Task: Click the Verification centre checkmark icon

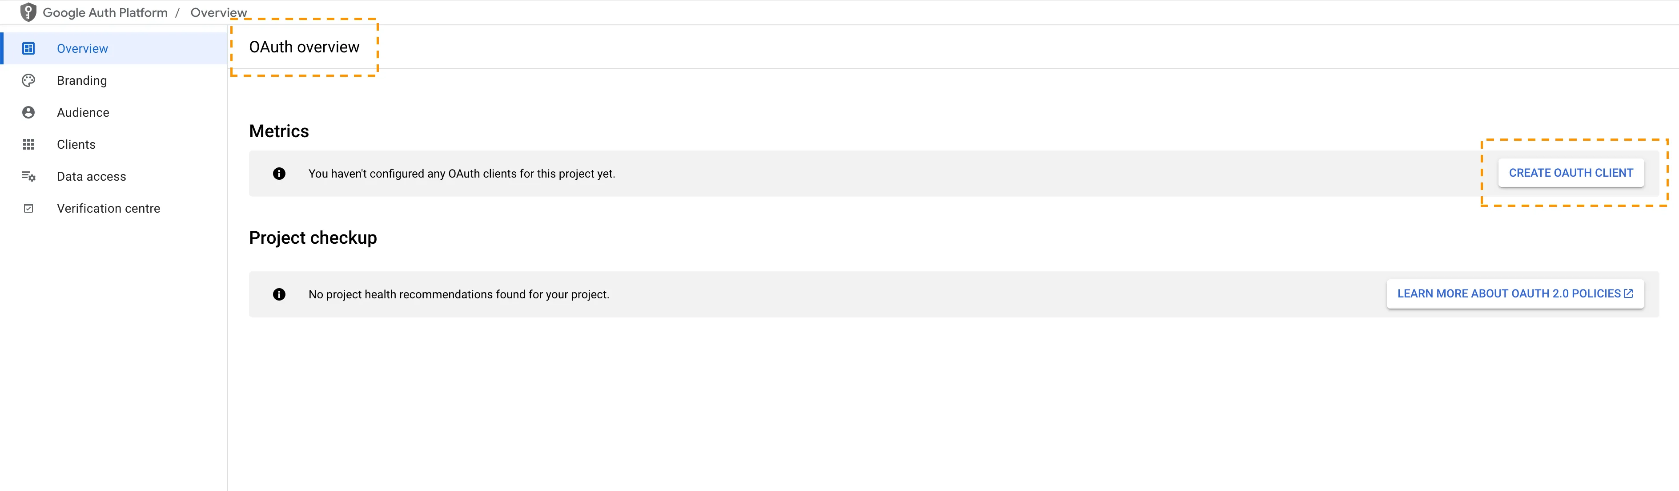Action: [x=28, y=207]
